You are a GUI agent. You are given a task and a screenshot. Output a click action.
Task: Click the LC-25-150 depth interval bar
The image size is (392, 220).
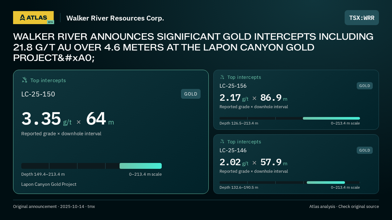tap(91, 166)
